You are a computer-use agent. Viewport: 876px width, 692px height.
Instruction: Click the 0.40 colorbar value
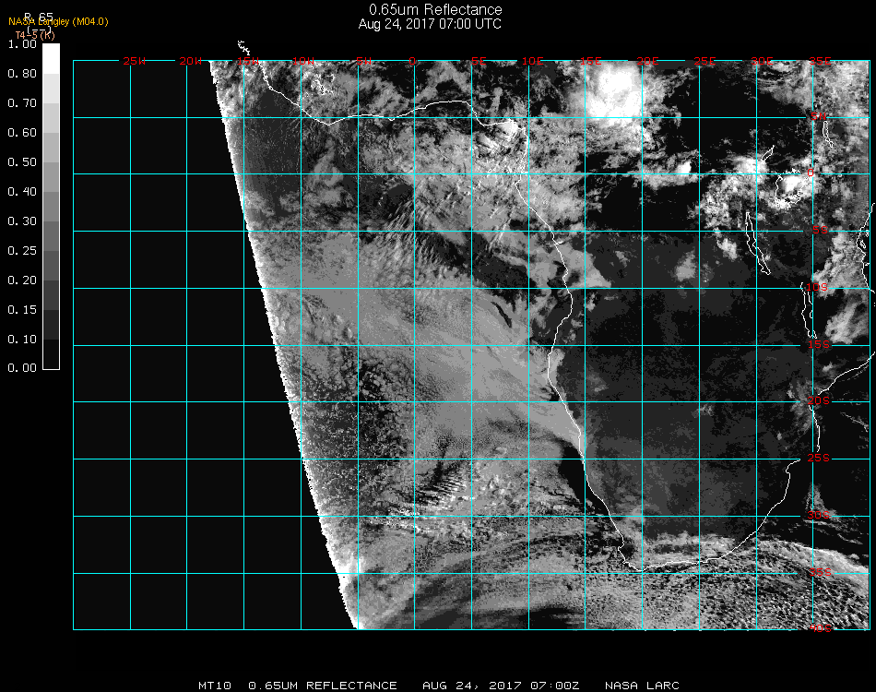point(22,192)
